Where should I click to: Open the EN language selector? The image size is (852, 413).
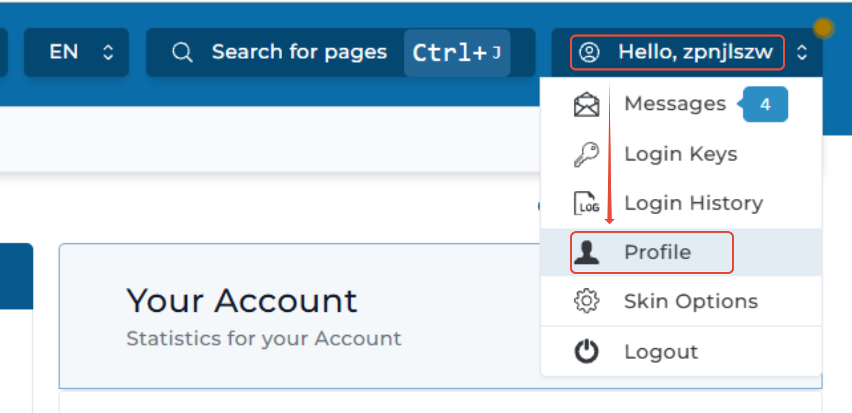pos(76,52)
